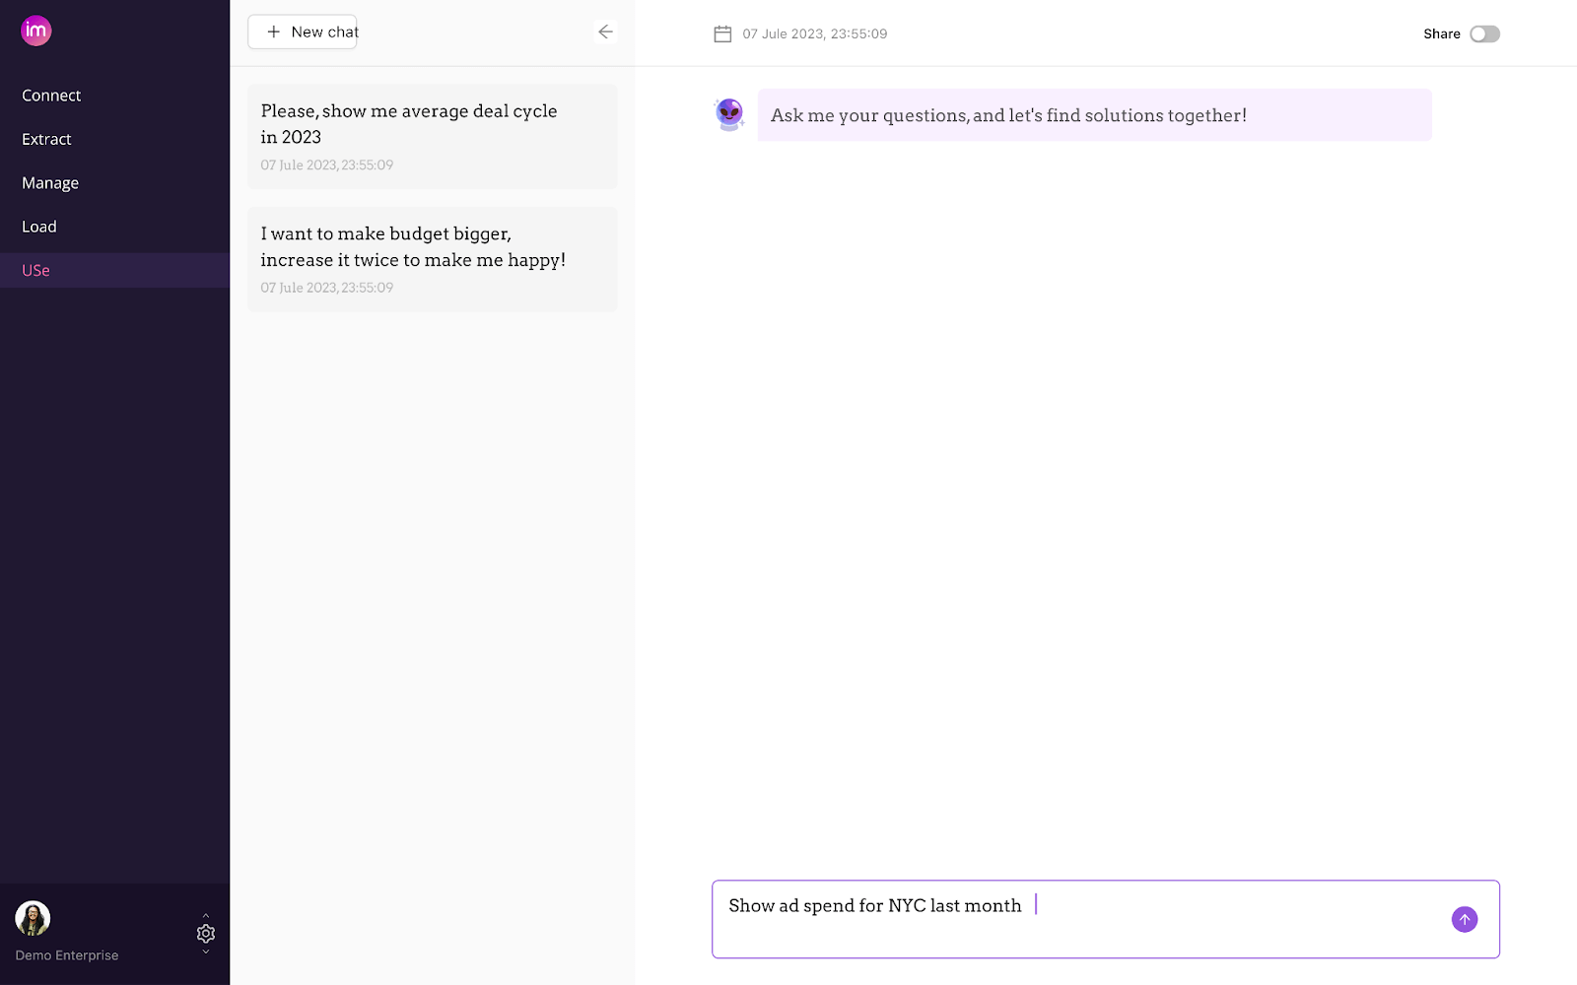Click the Demo Enterprise account label

pos(67,955)
